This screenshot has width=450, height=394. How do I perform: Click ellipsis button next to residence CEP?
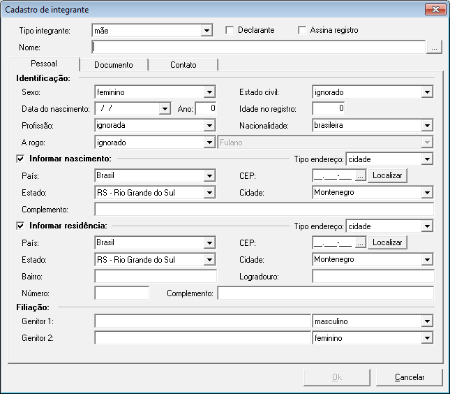360,242
